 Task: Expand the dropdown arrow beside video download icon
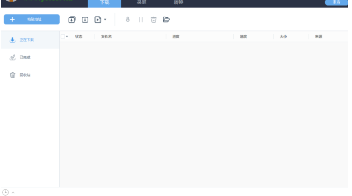[x=105, y=20]
